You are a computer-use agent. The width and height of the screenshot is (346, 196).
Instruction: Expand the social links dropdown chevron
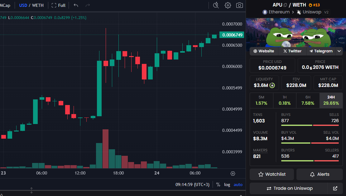(x=339, y=51)
